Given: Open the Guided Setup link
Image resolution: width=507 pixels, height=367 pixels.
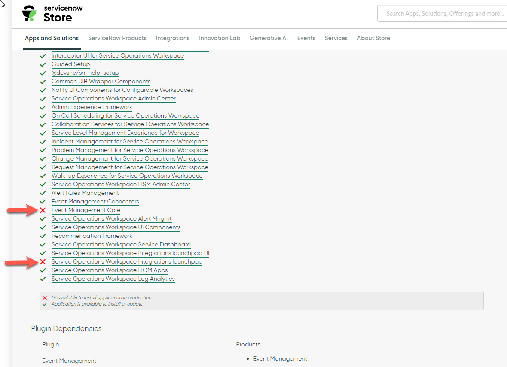Looking at the screenshot, I should point(71,64).
